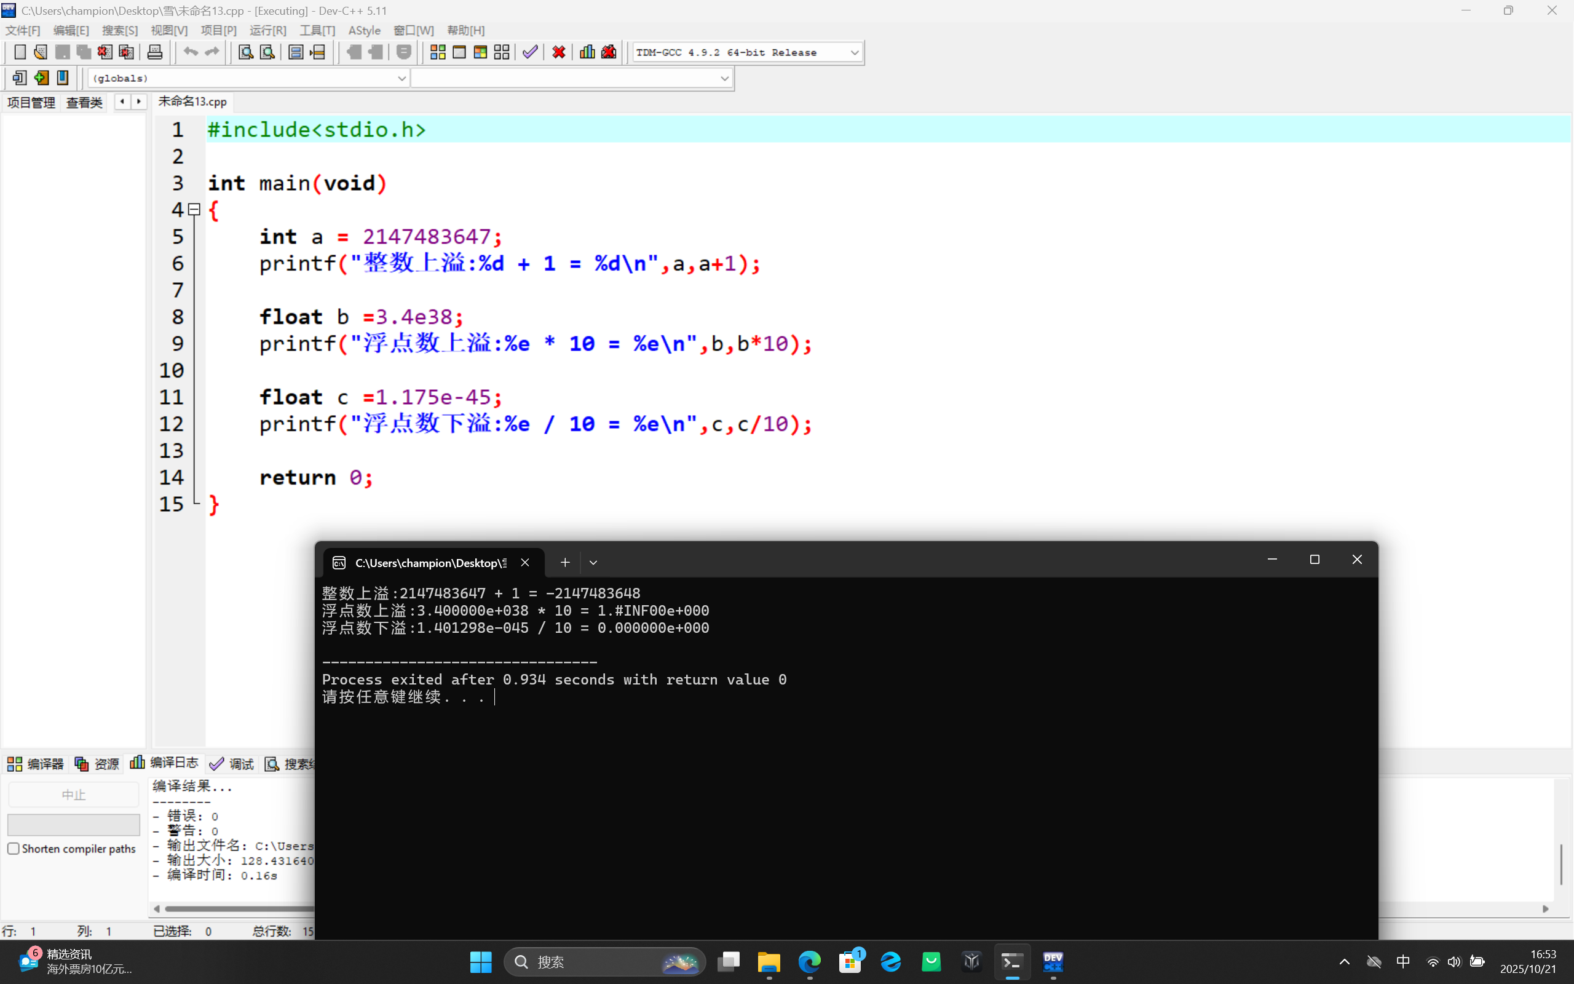The image size is (1574, 984).
Task: Click the Undo arrow icon
Action: [x=190, y=52]
